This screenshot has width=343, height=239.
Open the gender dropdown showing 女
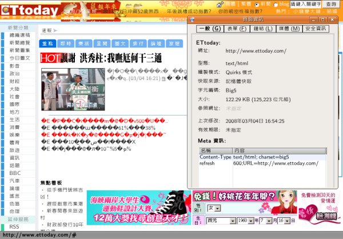click(214, 208)
